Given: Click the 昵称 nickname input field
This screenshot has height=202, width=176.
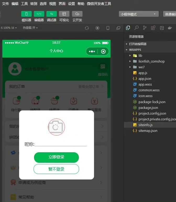Looking at the screenshot, I should click(x=60, y=144).
